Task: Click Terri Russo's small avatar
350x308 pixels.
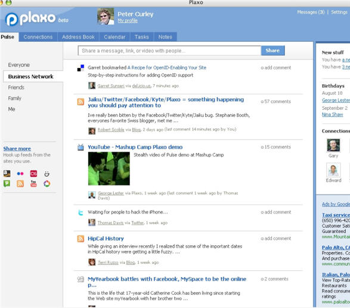Action: point(92,262)
